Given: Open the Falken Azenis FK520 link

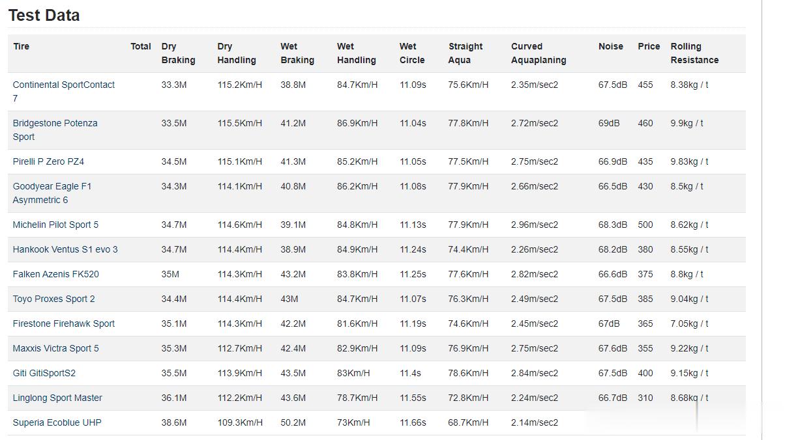Looking at the screenshot, I should (56, 274).
